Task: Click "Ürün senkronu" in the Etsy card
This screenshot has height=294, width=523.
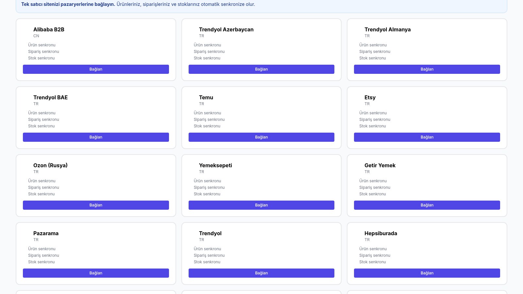Action: point(373,113)
